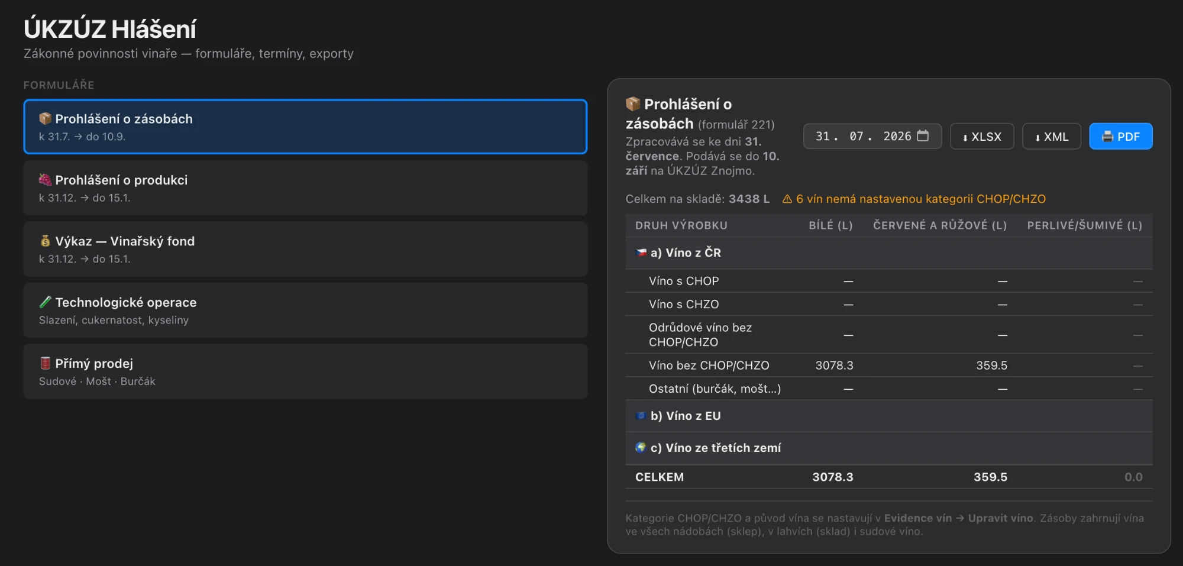The width and height of the screenshot is (1183, 566).
Task: Expand the a) Víno z ČR section
Action: coord(889,253)
